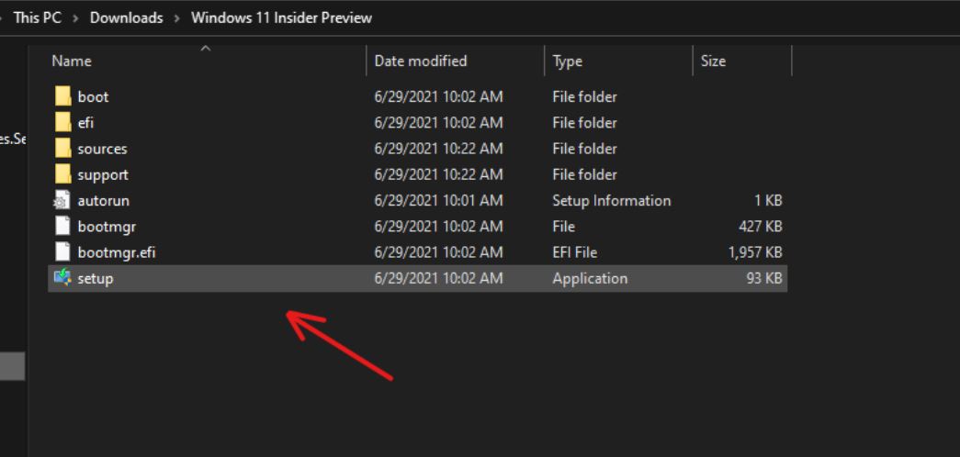
Task: Click setup's date '6/29/2021 10:02 AM'
Action: (x=438, y=278)
